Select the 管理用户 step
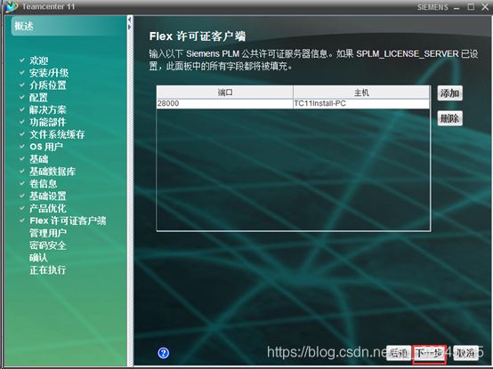 coord(48,233)
